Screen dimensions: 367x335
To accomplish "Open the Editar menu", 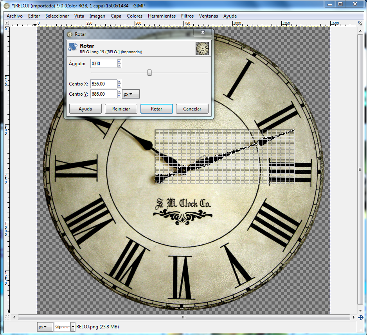I will 34,16.
